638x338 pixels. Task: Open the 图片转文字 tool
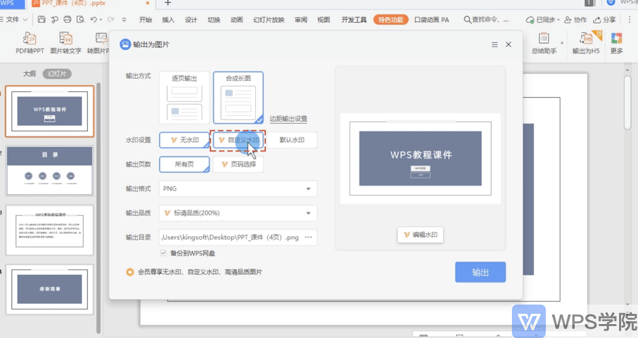(66, 43)
